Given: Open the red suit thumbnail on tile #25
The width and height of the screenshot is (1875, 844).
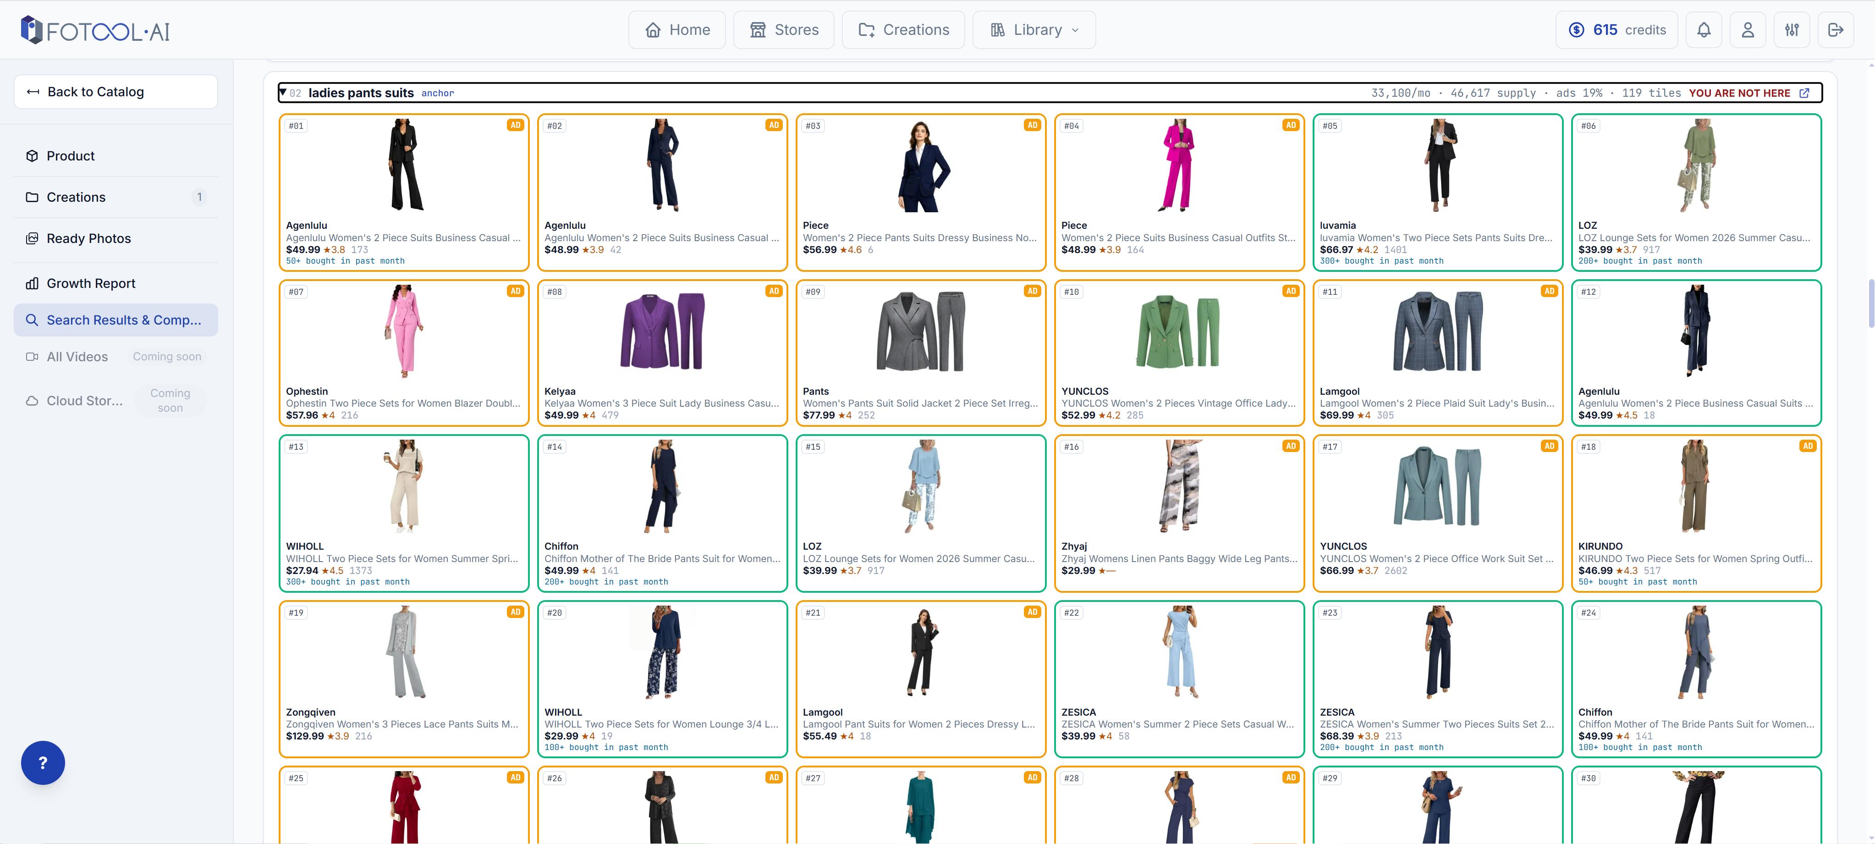Looking at the screenshot, I should (405, 807).
